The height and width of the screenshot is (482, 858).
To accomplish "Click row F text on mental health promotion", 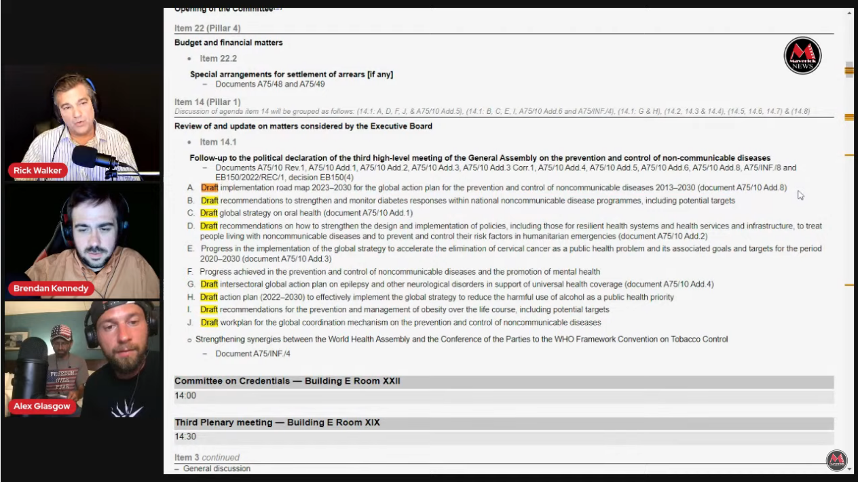I will pyautogui.click(x=400, y=272).
